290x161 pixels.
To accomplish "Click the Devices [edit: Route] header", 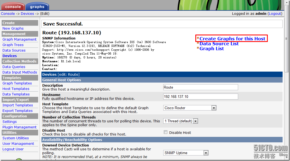I will (162, 75).
